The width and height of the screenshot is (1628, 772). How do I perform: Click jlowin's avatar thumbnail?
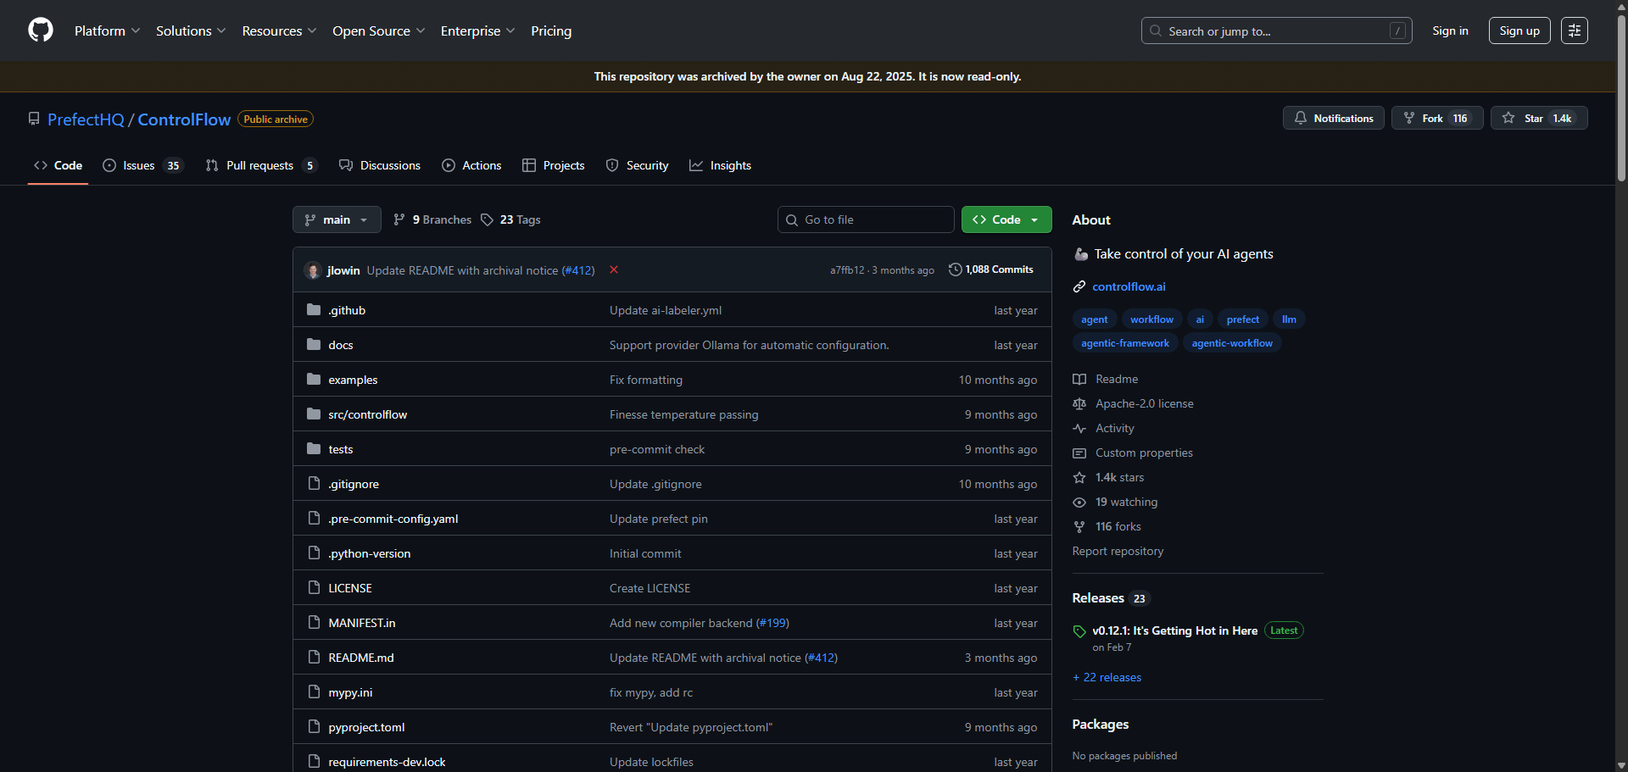pyautogui.click(x=313, y=270)
